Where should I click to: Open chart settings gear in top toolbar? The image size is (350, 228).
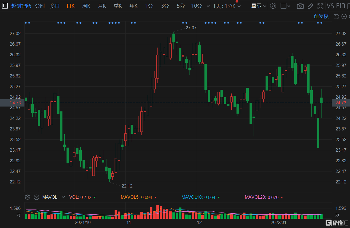click(x=273, y=6)
